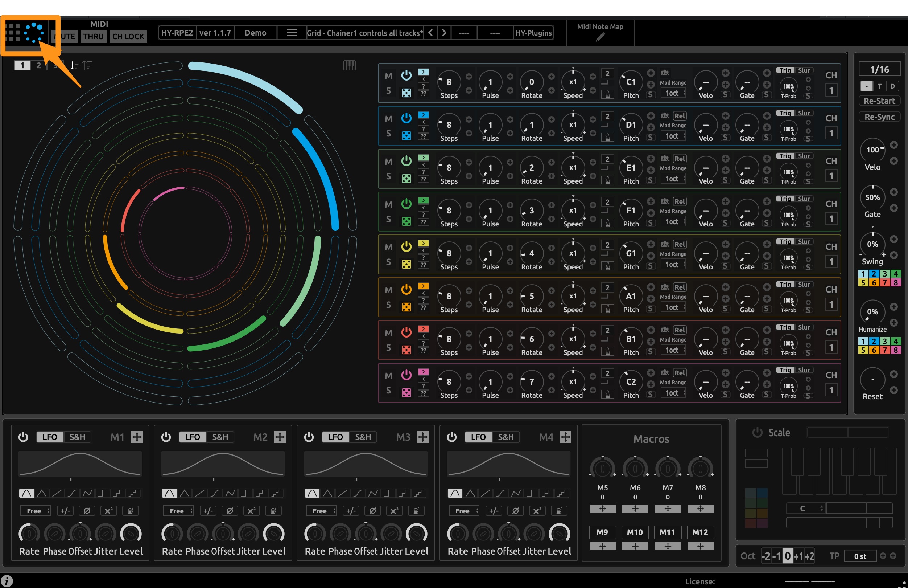This screenshot has height=588, width=908.
Task: Click the M1 LFO move-arrows icon
Action: [x=137, y=437]
